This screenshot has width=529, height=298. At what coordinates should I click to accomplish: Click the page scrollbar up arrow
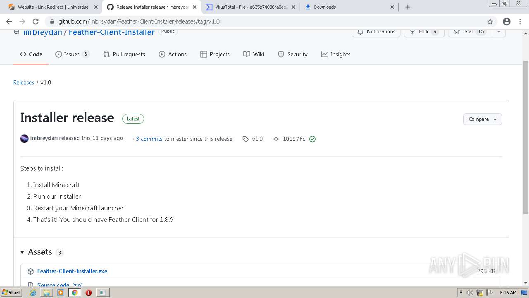(526, 32)
